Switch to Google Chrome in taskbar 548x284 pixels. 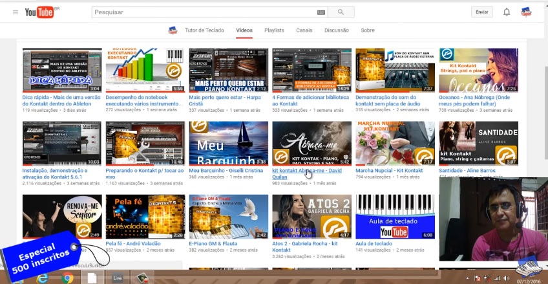(x=67, y=278)
